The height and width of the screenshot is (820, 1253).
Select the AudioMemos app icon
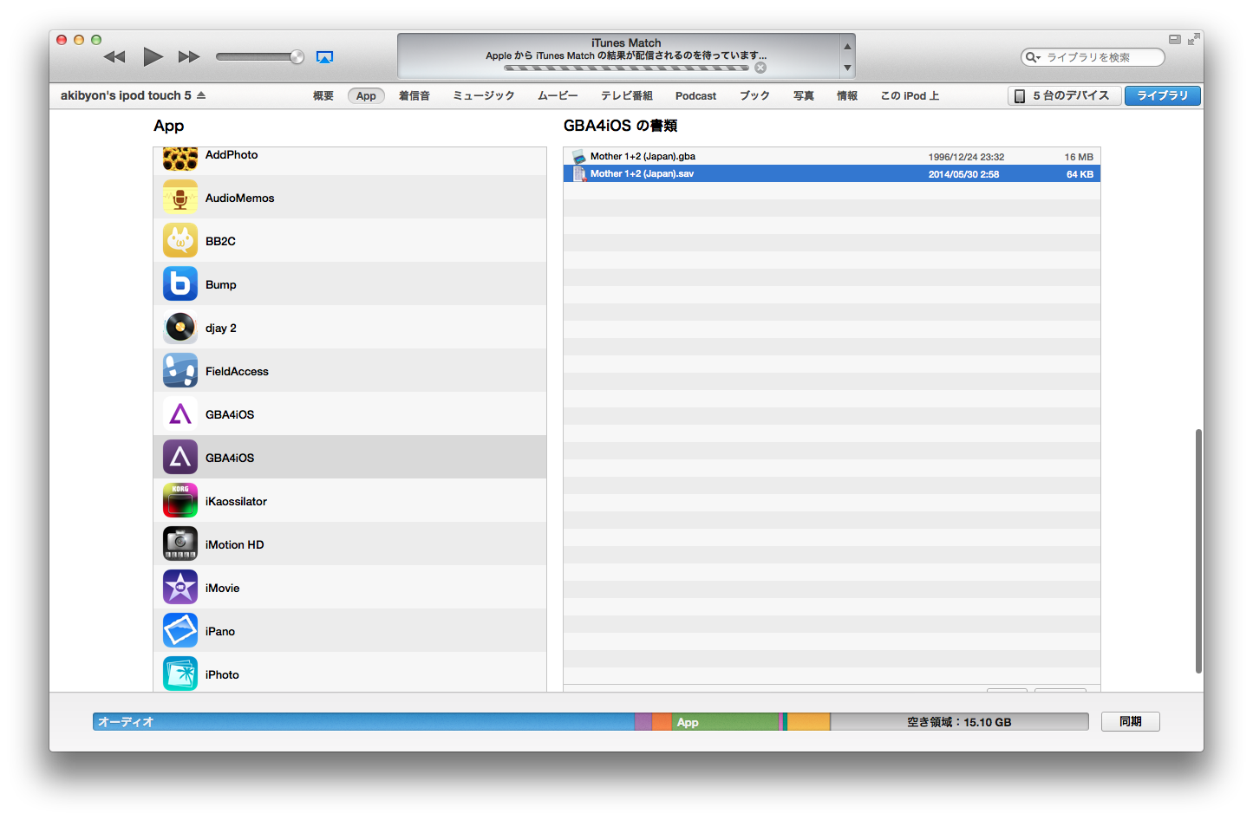pyautogui.click(x=180, y=198)
